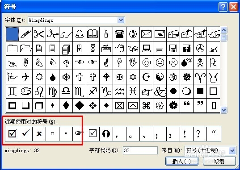Select the snowflake symbol

[x=66, y=77]
